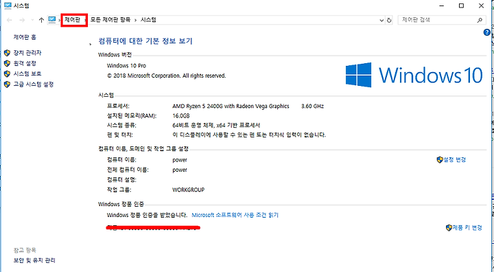Select 제어판 breadcrumb in address bar
Viewport: 494px width, 272px height.
click(x=73, y=20)
